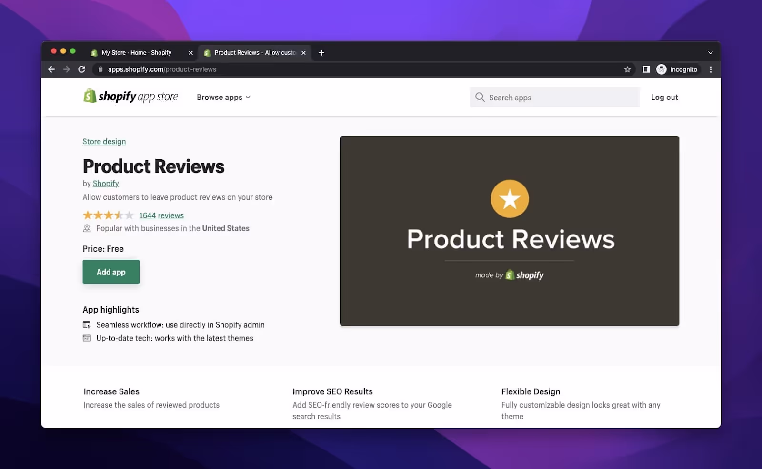Viewport: 762px width, 469px height.
Task: Click the Product Reviews heading
Action: click(x=153, y=166)
